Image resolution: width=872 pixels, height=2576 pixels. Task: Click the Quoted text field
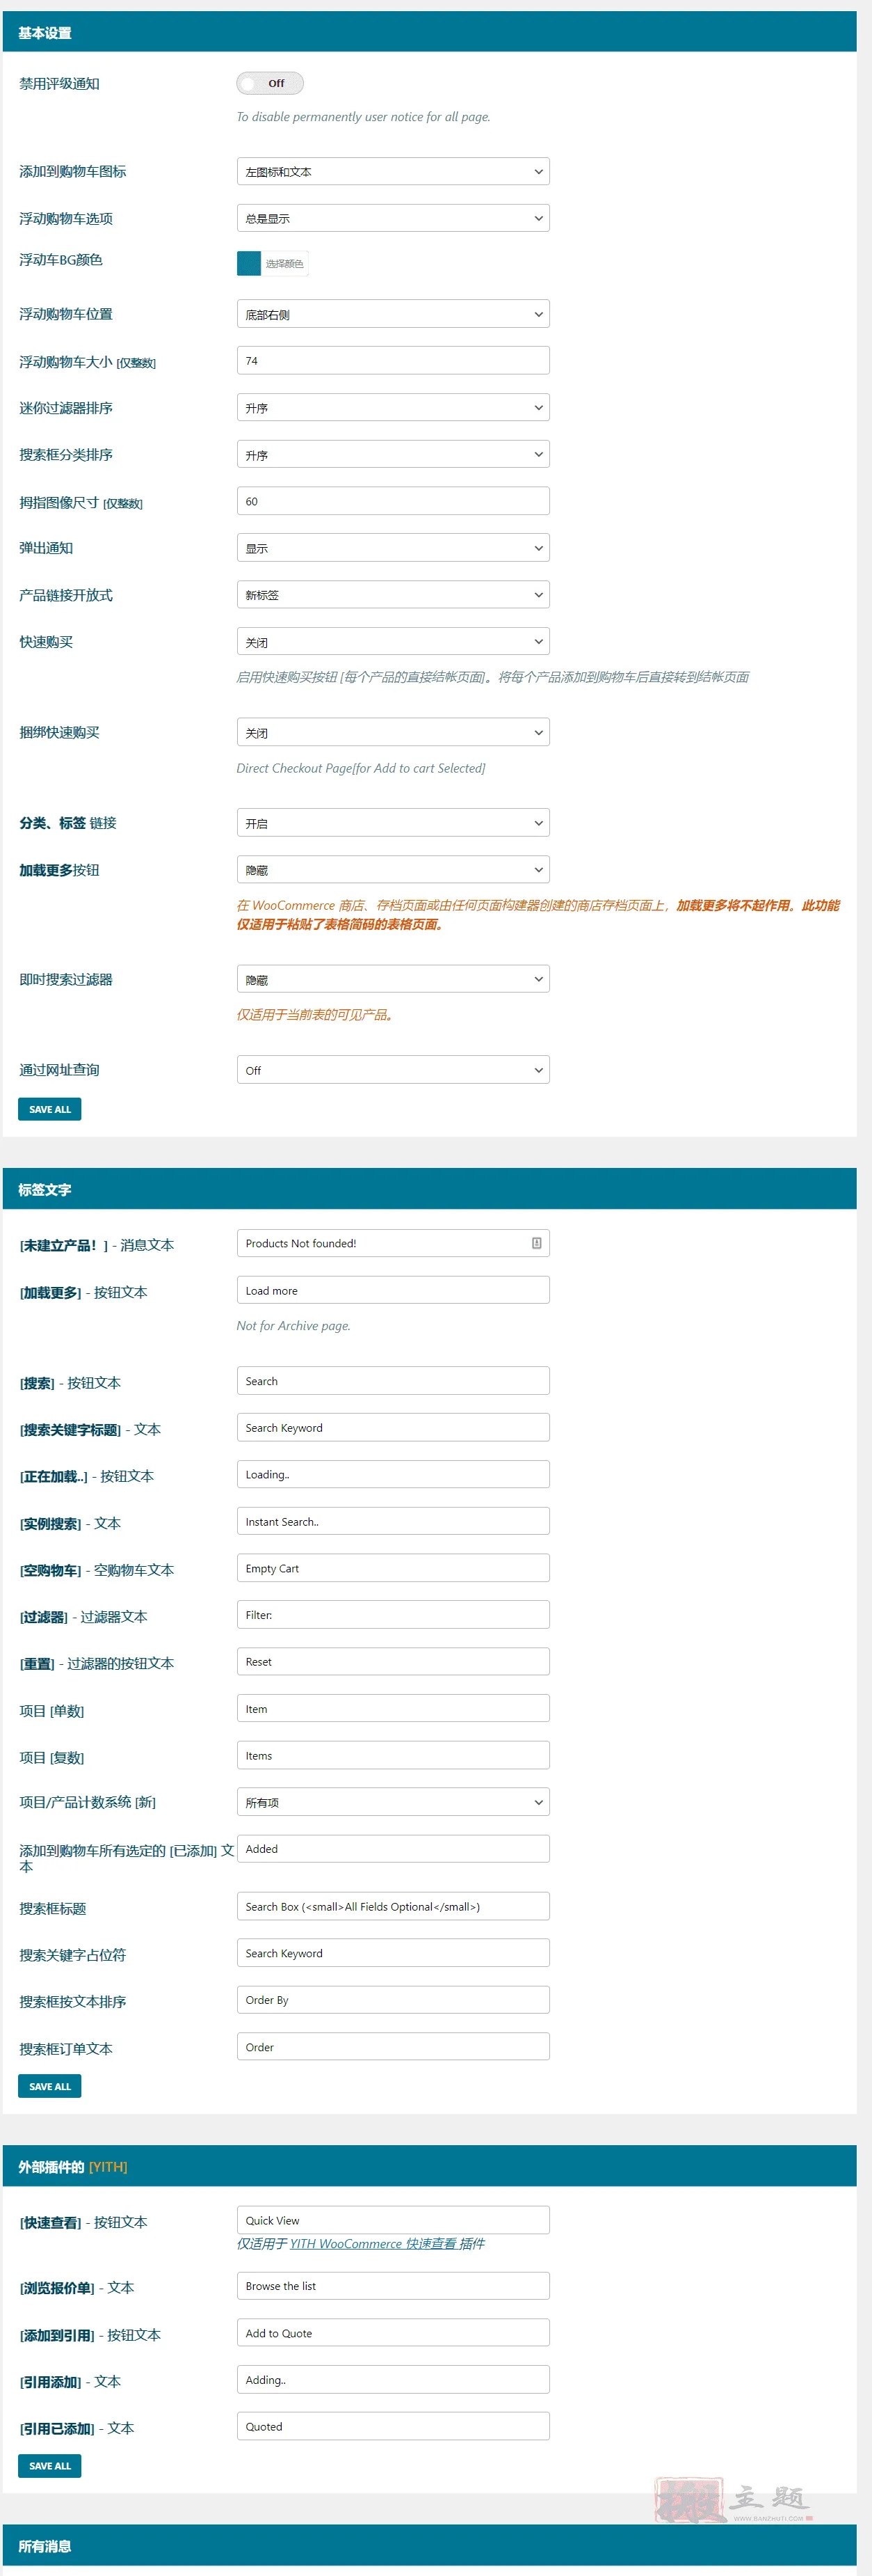[x=393, y=2426]
